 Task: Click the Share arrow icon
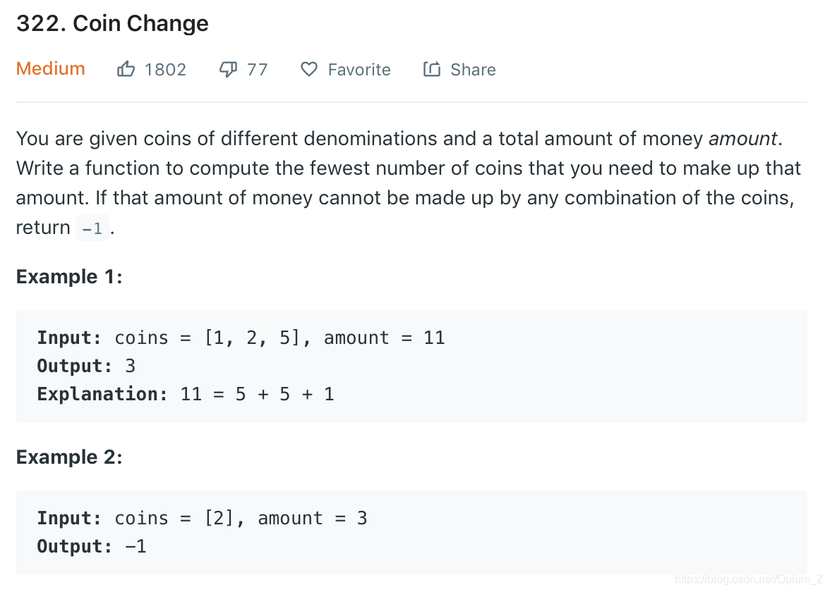tap(432, 69)
